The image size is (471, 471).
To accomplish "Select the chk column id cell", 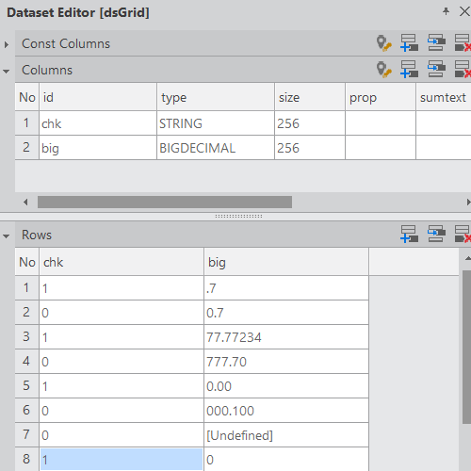I will [98, 123].
